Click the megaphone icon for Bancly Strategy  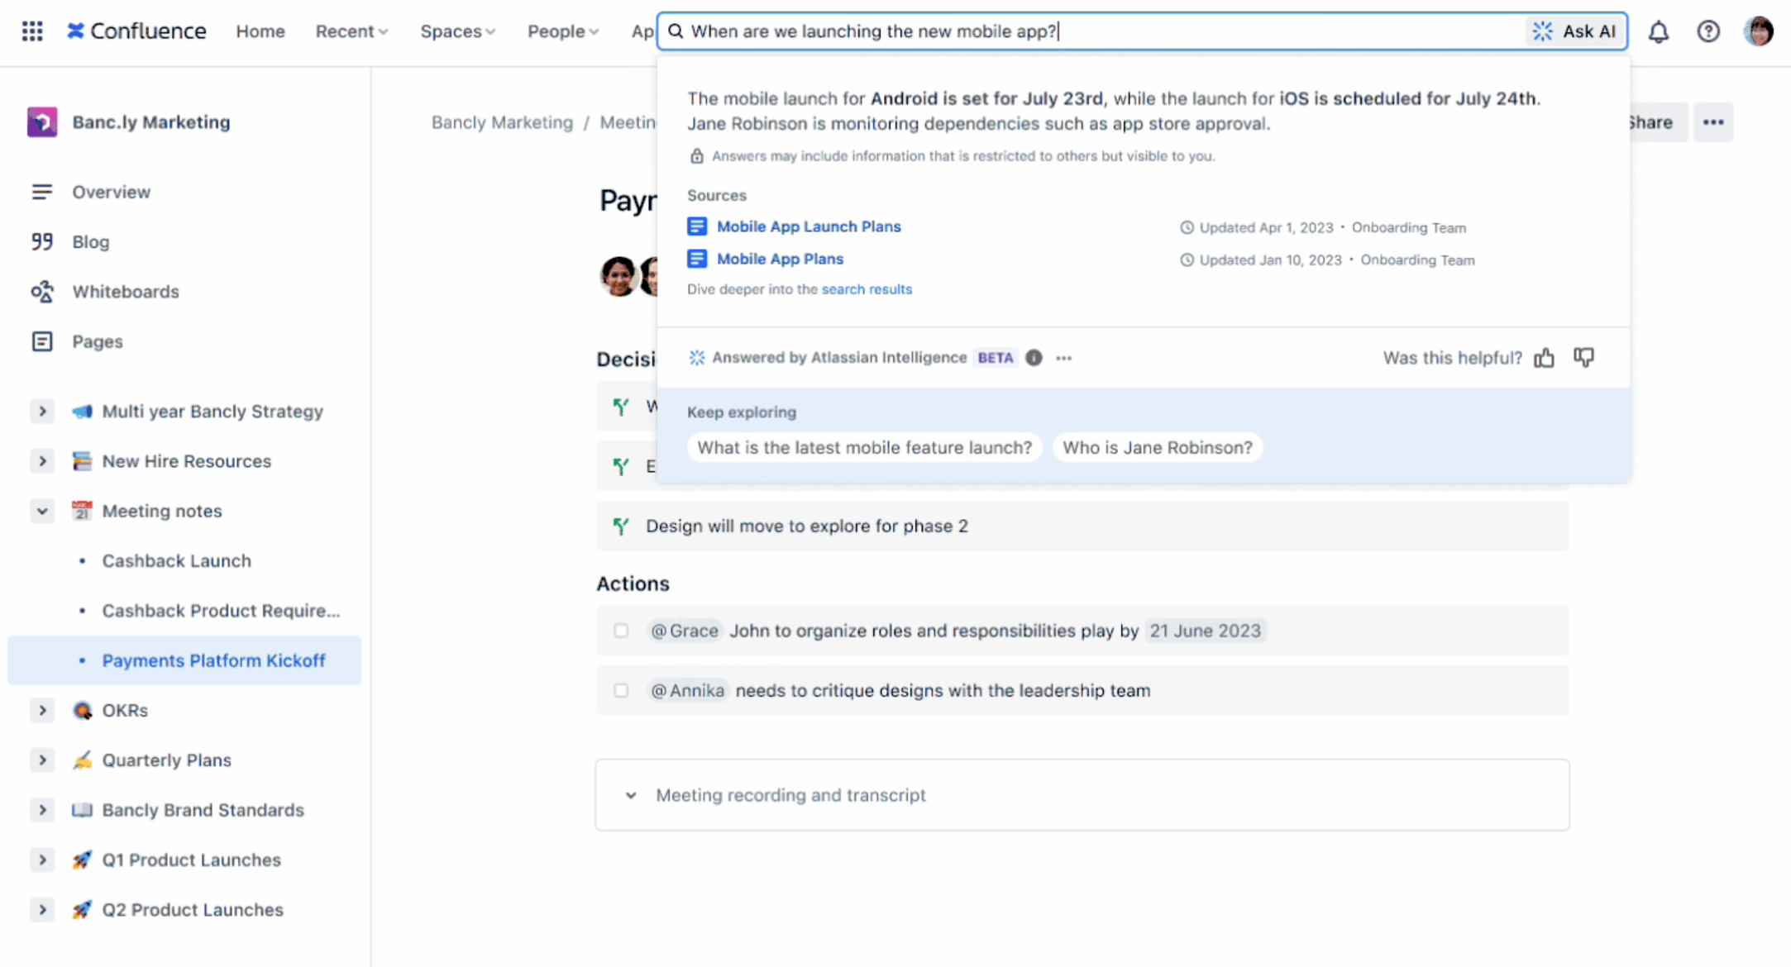point(82,412)
